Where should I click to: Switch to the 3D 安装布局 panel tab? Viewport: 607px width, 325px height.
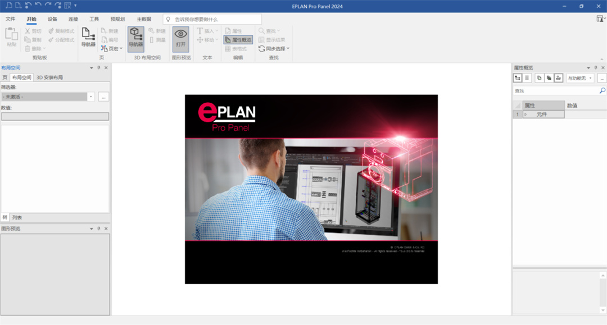[x=49, y=77]
